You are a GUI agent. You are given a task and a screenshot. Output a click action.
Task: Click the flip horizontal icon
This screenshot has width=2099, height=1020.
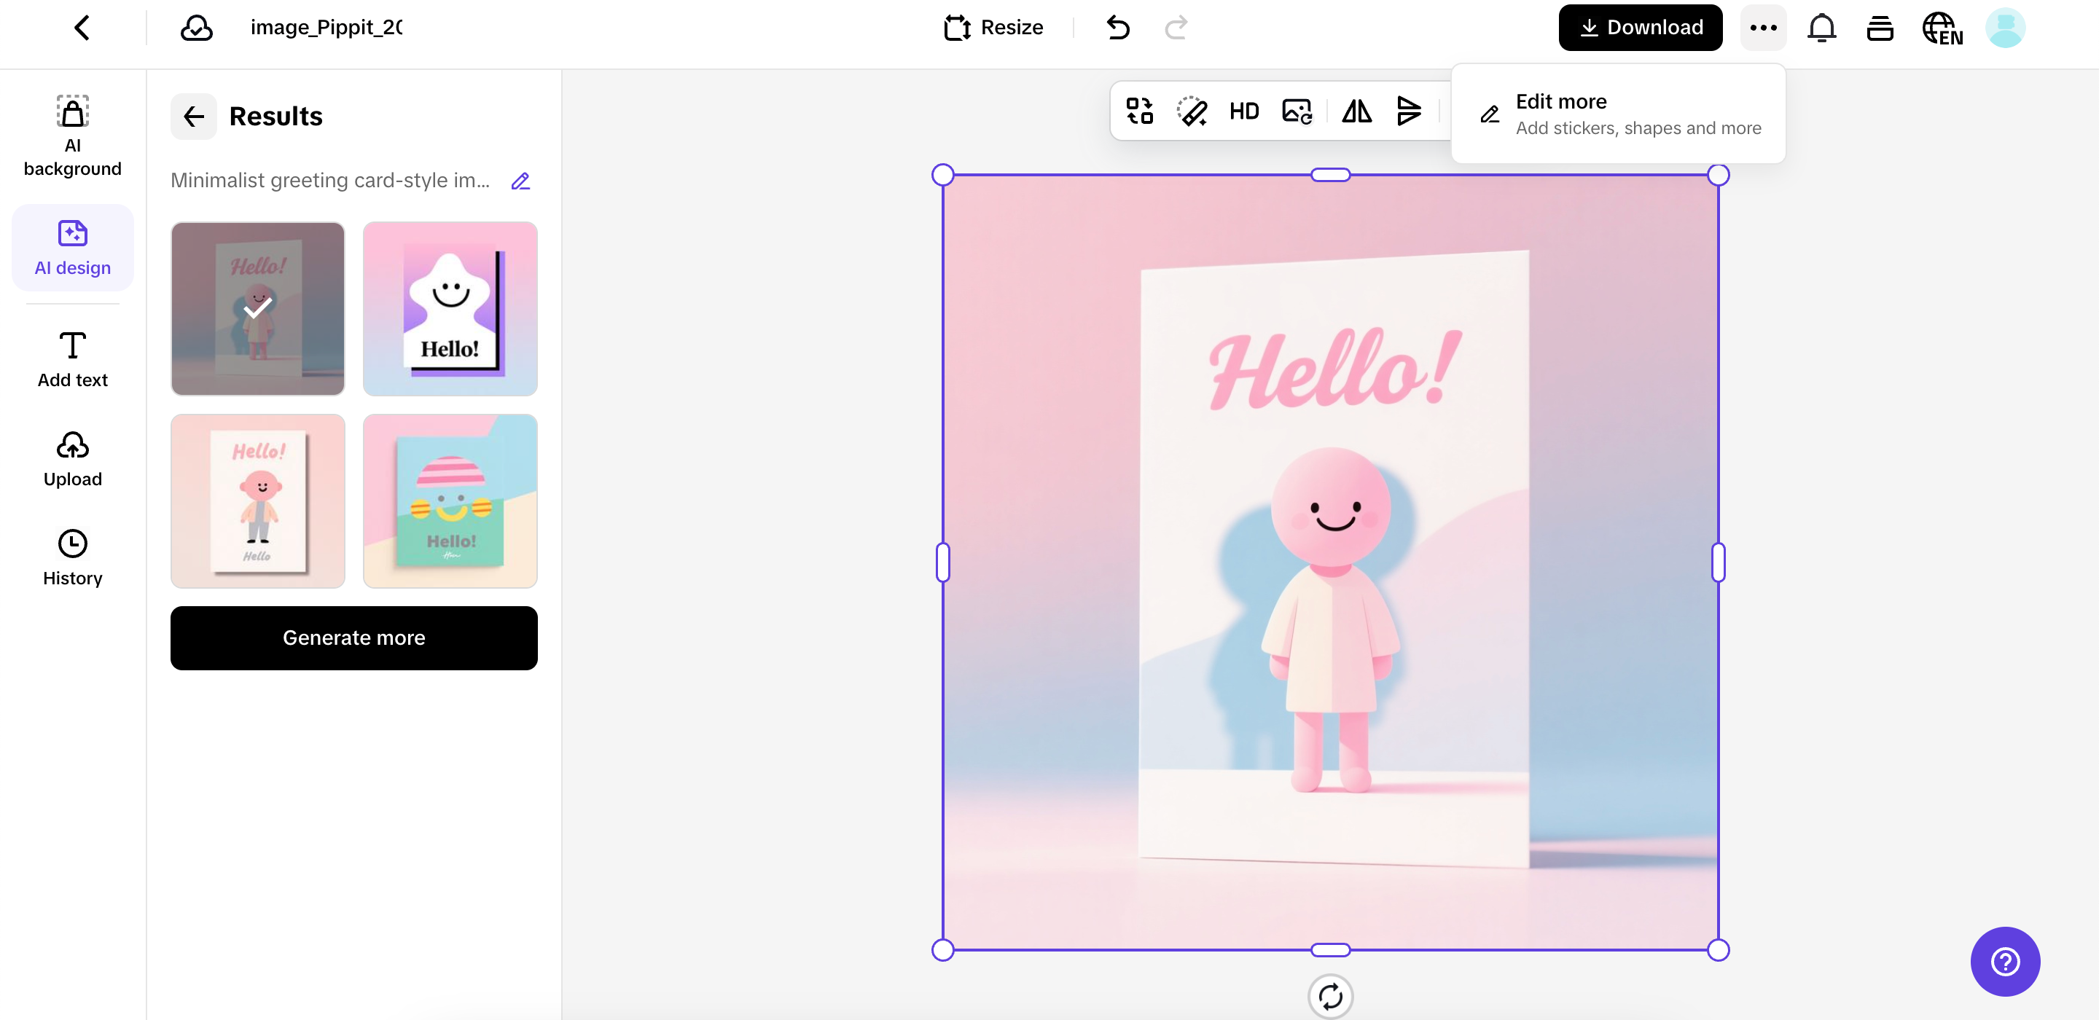(1356, 111)
